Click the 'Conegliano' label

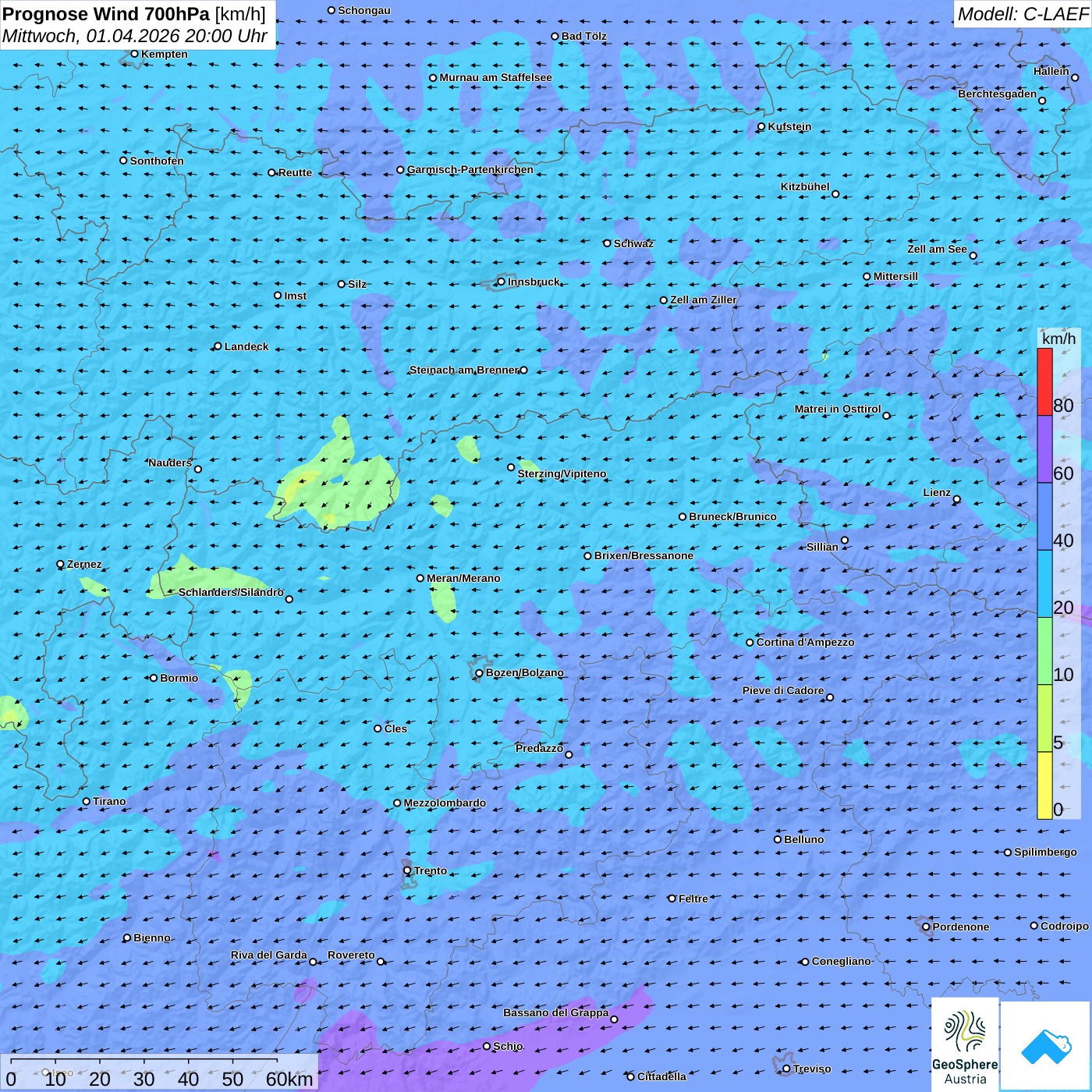tap(842, 961)
